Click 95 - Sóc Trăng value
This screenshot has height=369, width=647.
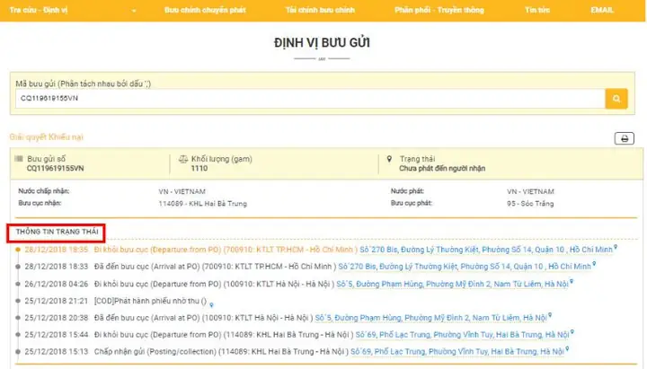pyautogui.click(x=530, y=204)
